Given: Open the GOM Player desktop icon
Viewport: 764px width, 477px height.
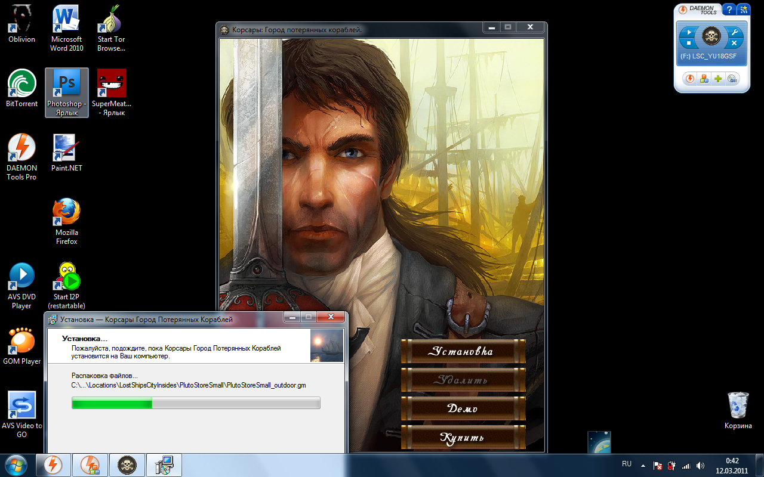Looking at the screenshot, I should click(21, 346).
